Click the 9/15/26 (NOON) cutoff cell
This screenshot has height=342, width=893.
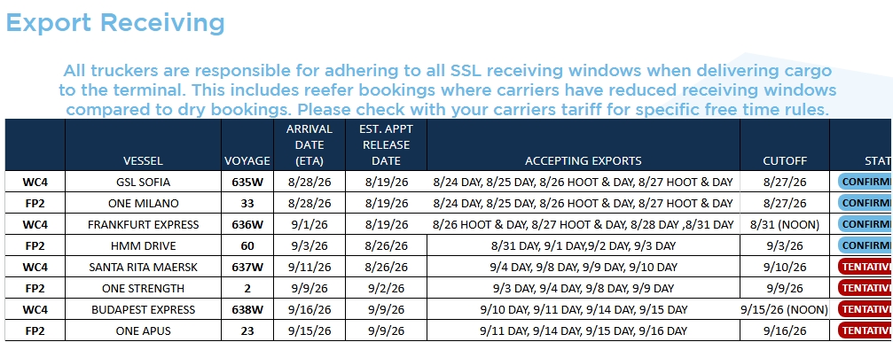tap(785, 309)
